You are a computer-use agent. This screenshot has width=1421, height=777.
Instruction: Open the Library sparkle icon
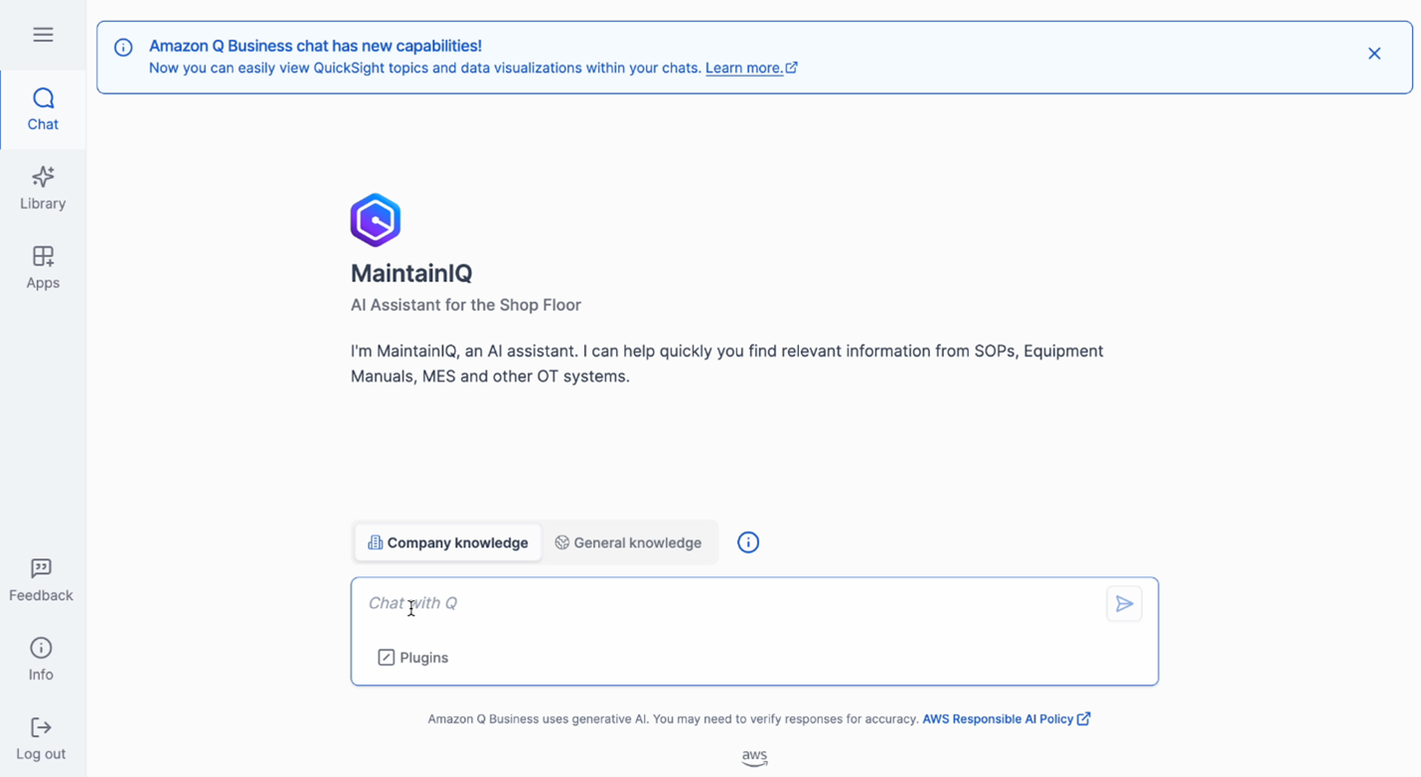click(43, 178)
